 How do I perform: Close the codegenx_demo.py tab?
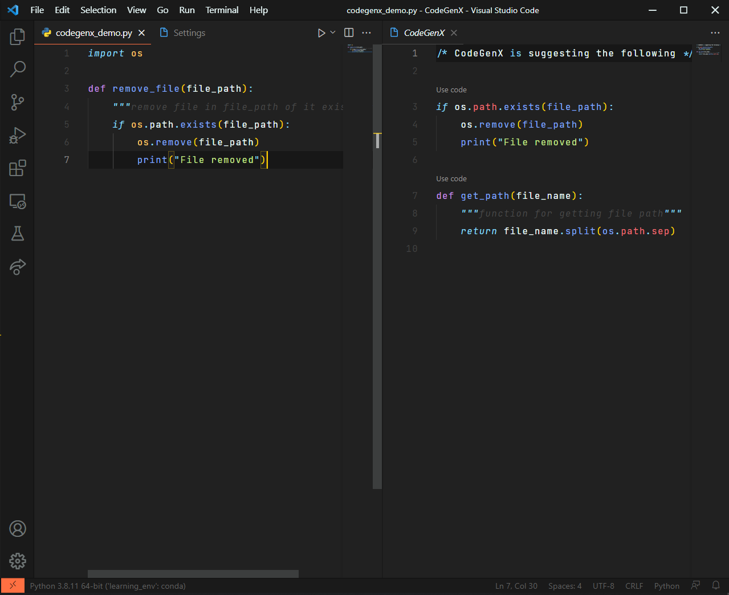click(x=142, y=33)
